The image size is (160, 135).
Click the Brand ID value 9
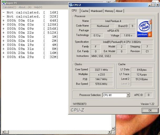coord(132,26)
